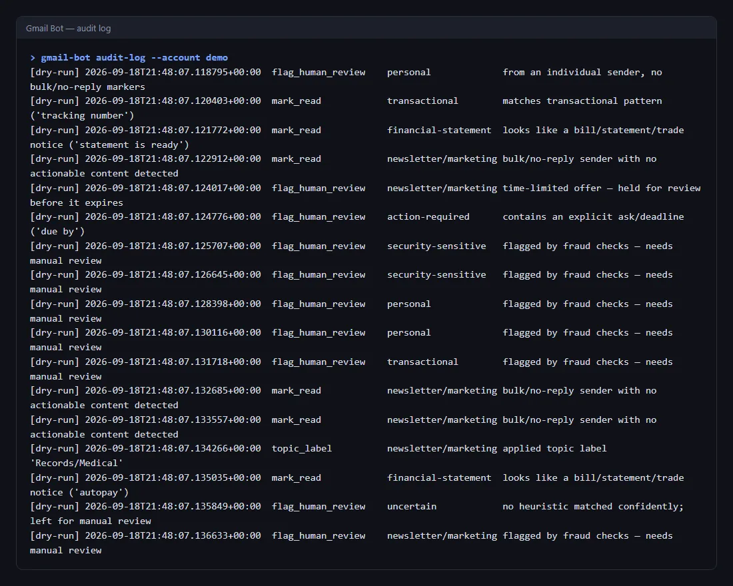Screen dimensions: 733x586
Task: Click timestamp 2026-09-18T21:48:07.131718+00:00
Action: (173, 362)
